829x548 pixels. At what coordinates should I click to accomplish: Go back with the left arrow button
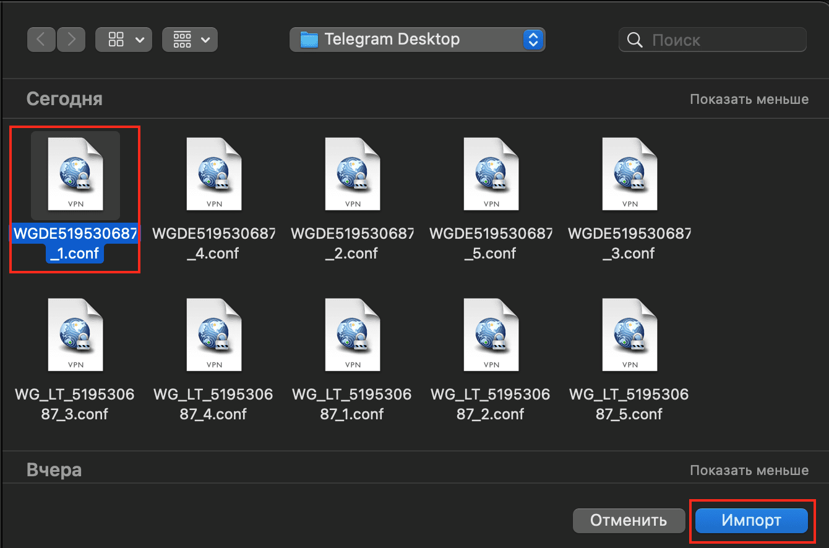(x=41, y=40)
